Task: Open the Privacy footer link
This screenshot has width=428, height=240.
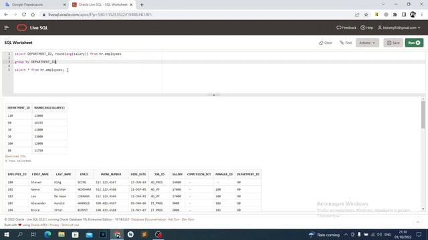Action: (x=54, y=225)
